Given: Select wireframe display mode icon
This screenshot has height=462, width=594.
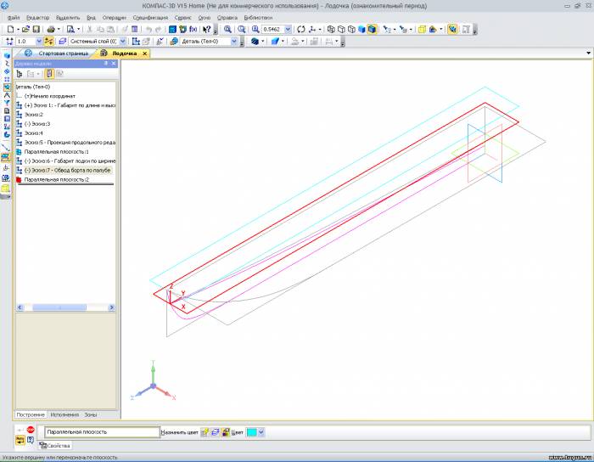Looking at the screenshot, I should pyautogui.click(x=331, y=29).
